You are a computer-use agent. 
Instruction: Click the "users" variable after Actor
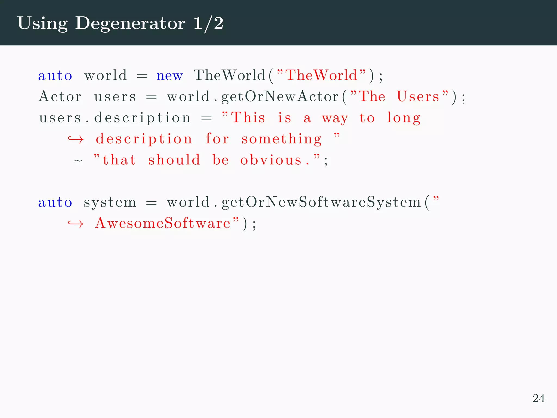point(115,97)
